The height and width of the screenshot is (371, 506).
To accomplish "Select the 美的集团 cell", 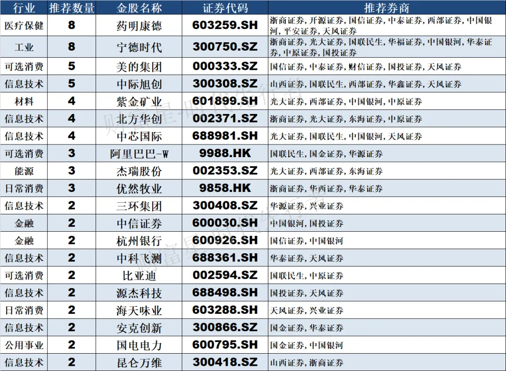I will (x=139, y=67).
